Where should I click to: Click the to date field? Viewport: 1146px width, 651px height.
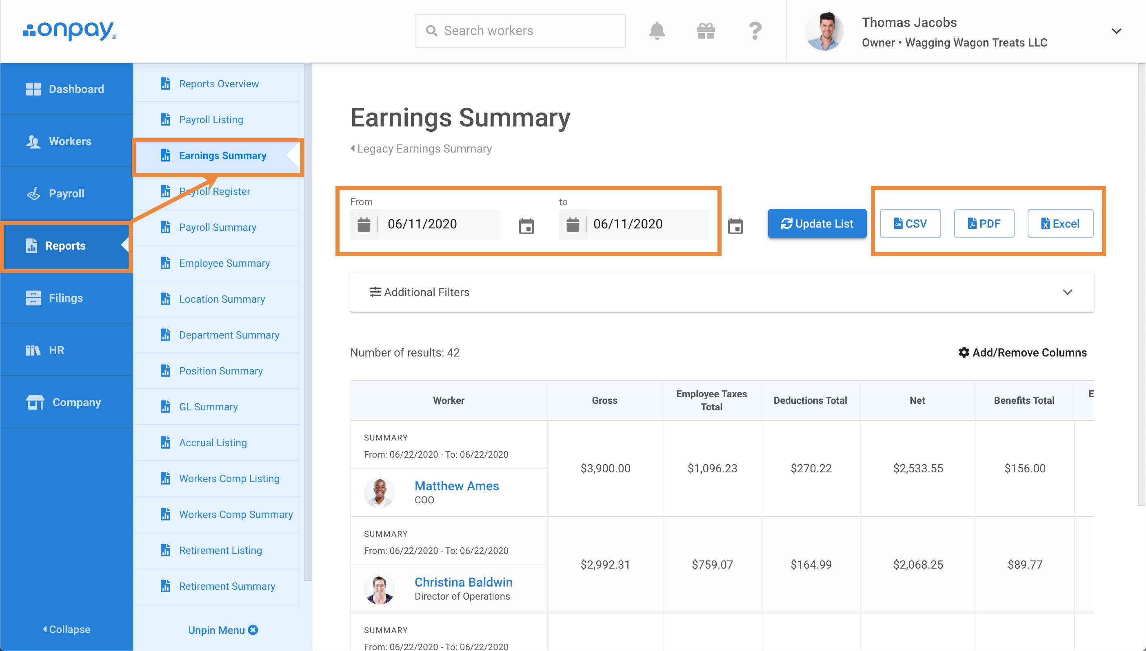[x=634, y=224]
